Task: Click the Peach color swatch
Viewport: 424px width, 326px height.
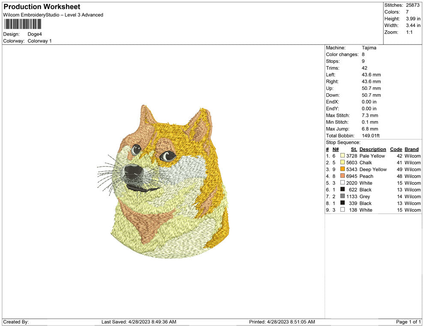Action: click(x=342, y=176)
